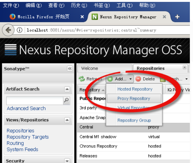Collapse the Sonatype side panel

pyautogui.click(x=70, y=69)
